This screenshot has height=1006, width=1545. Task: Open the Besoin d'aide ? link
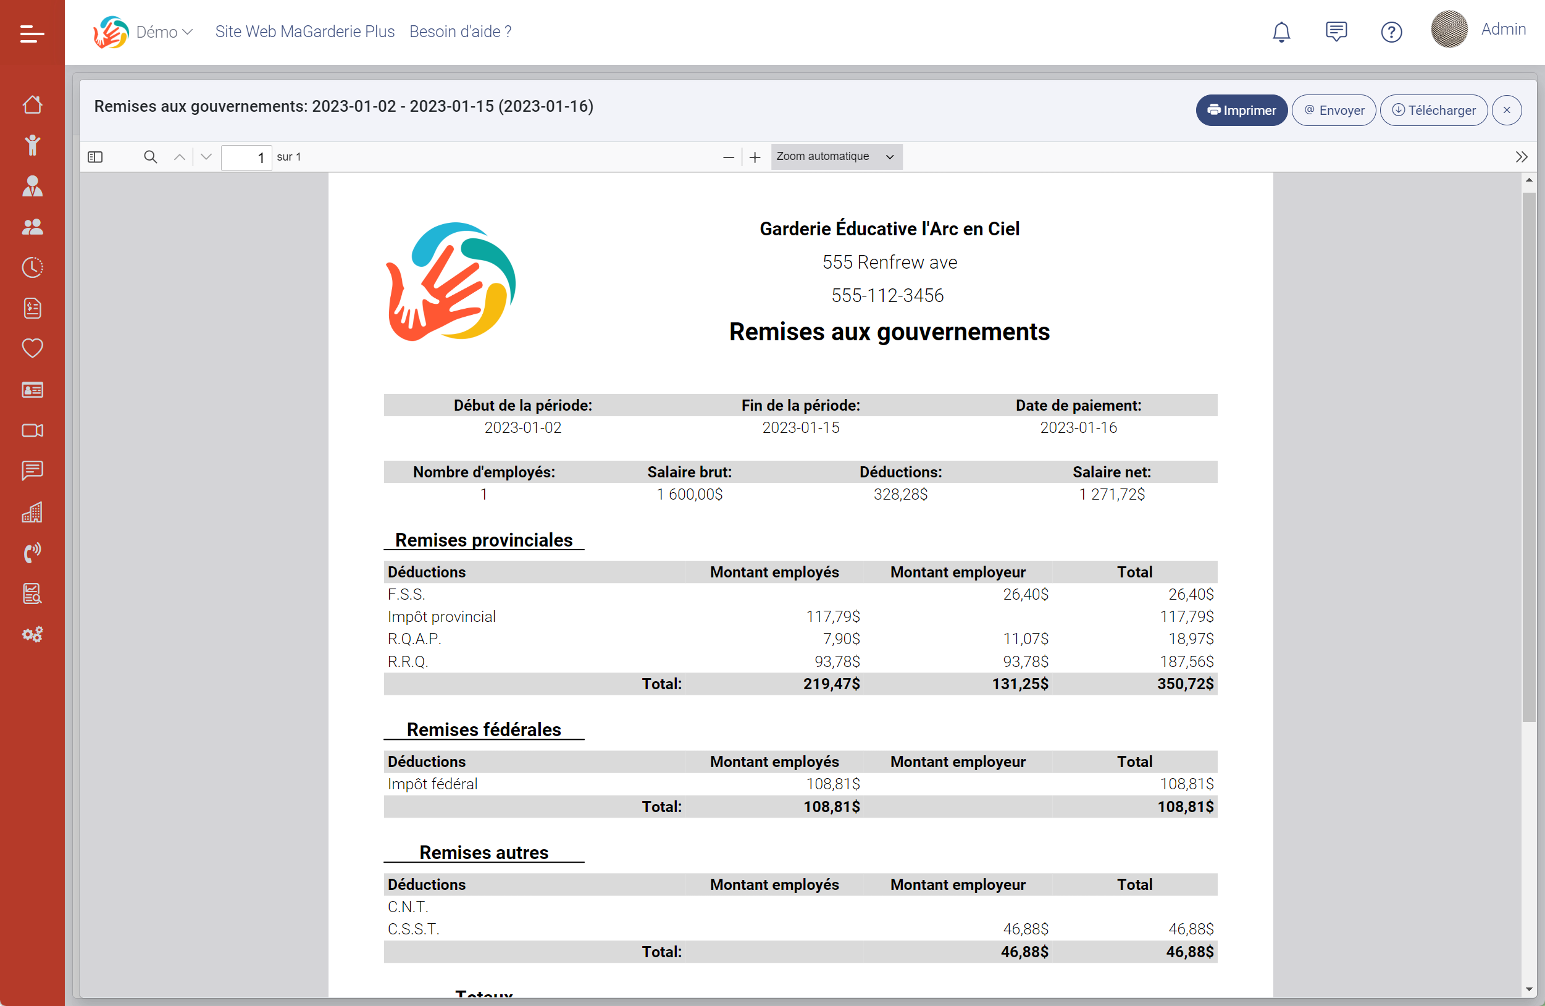460,31
